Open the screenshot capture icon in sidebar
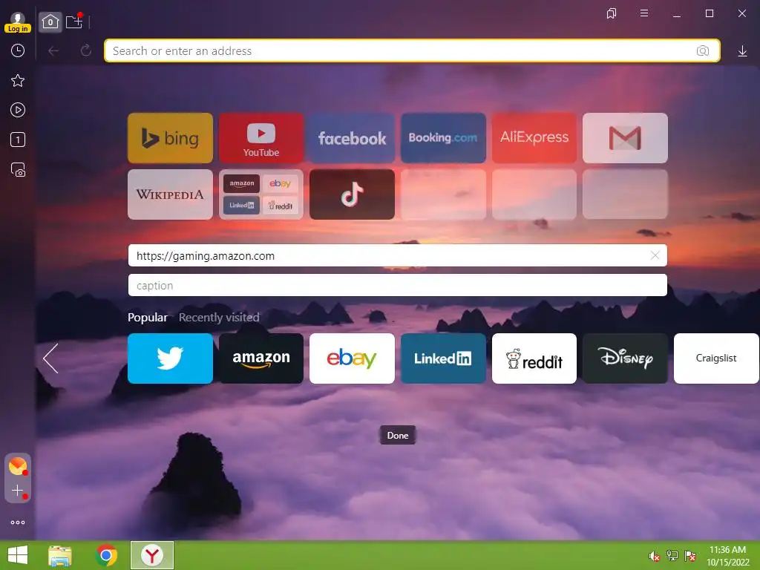The width and height of the screenshot is (760, 570). click(x=18, y=170)
